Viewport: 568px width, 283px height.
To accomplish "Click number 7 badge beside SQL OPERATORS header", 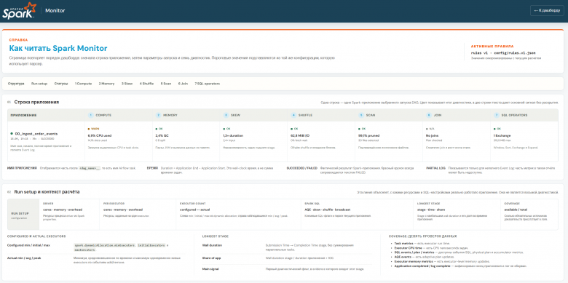I will (497, 115).
